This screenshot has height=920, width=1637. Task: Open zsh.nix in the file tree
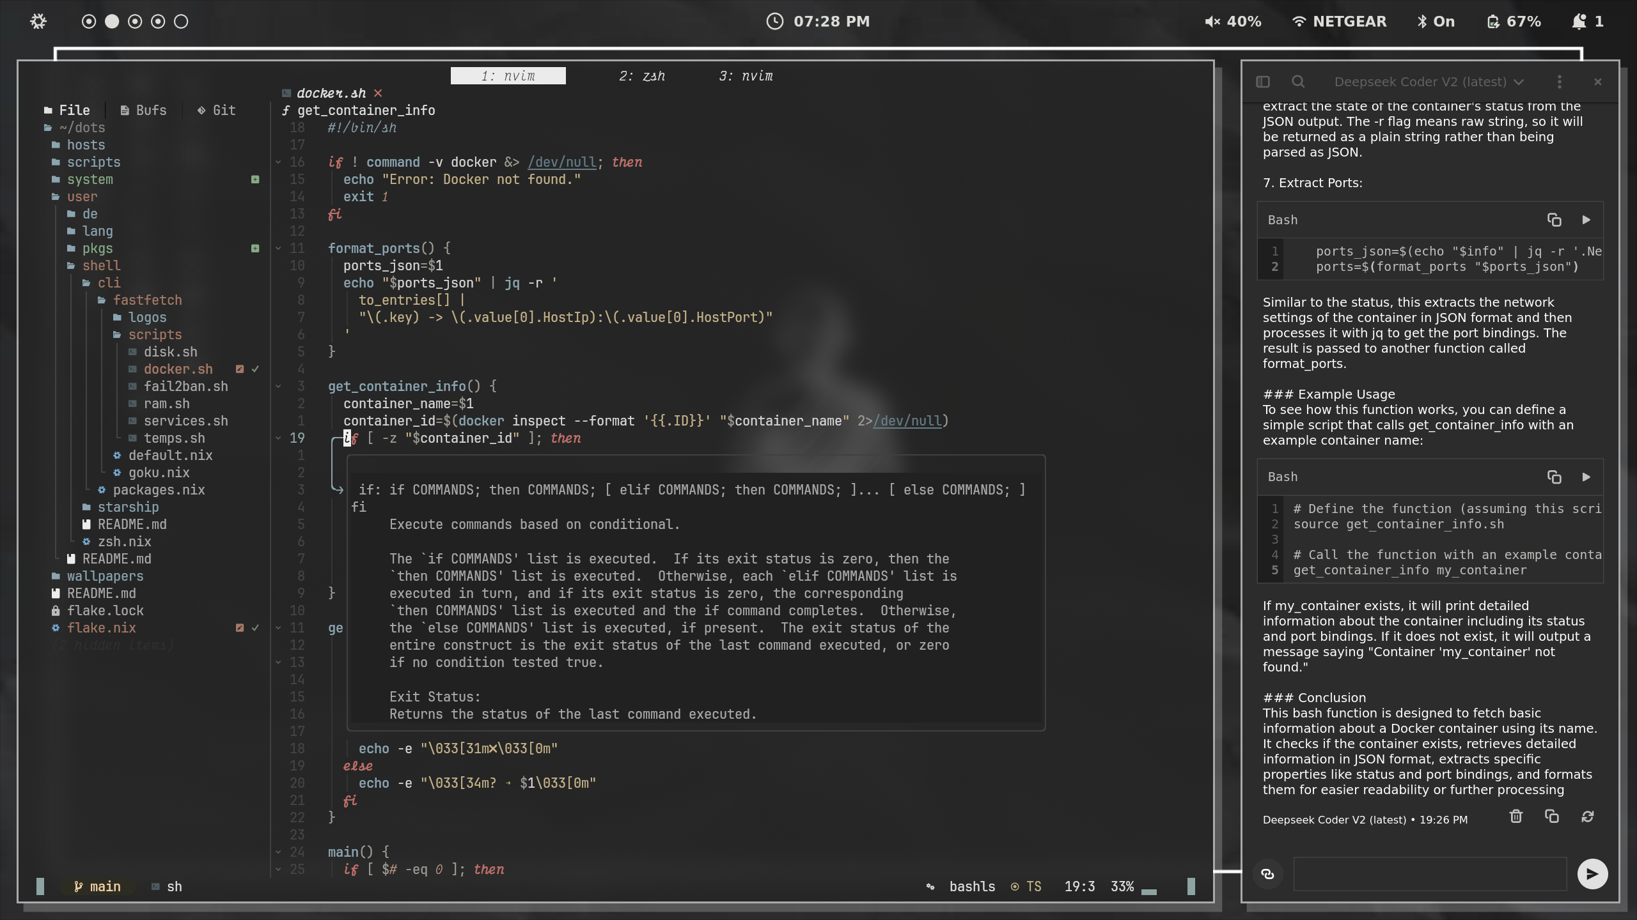[x=117, y=542]
